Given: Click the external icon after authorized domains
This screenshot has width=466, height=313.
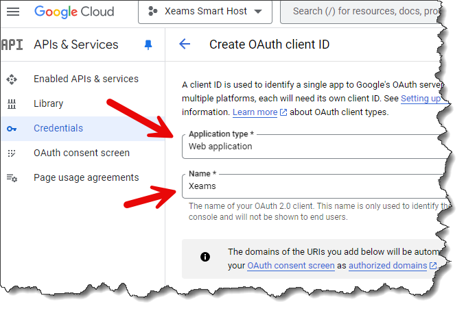Looking at the screenshot, I should [x=433, y=266].
